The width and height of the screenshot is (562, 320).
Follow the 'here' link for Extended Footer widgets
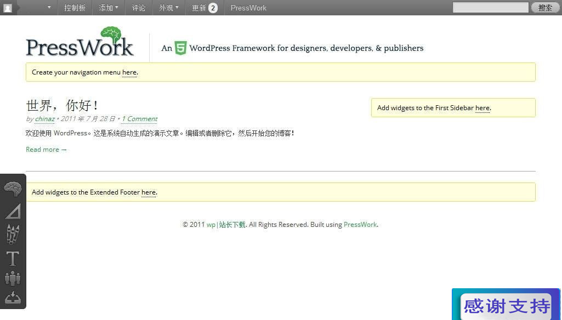[149, 192]
